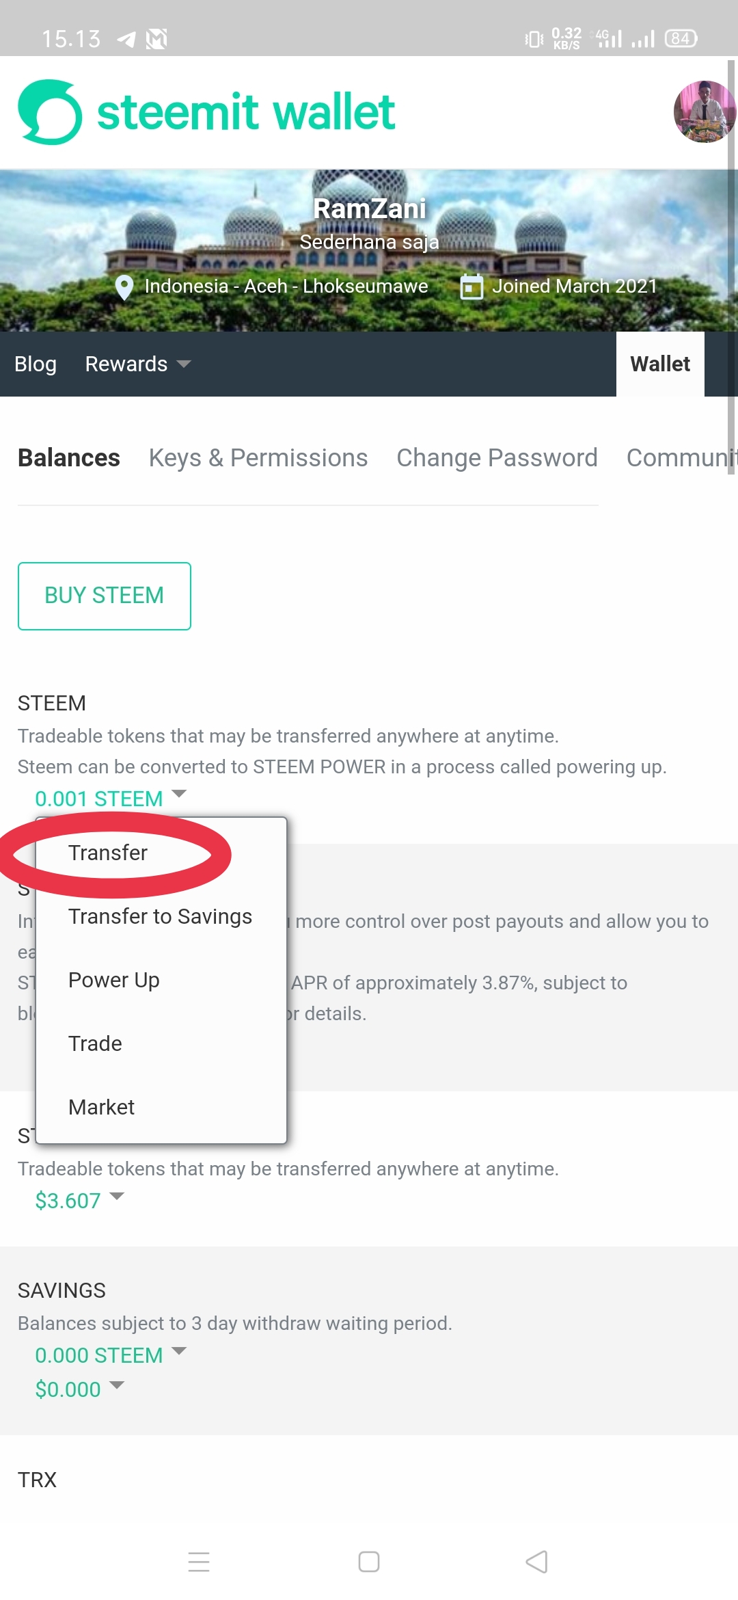Screen dimensions: 738x1600
Task: Tap the location pin icon
Action: [x=124, y=287]
